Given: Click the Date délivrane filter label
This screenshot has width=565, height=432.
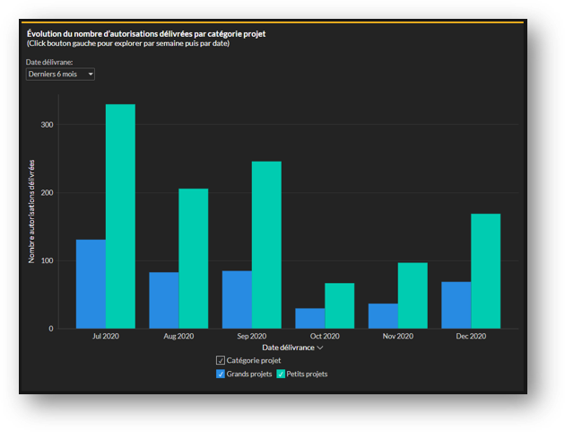Looking at the screenshot, I should pyautogui.click(x=49, y=62).
